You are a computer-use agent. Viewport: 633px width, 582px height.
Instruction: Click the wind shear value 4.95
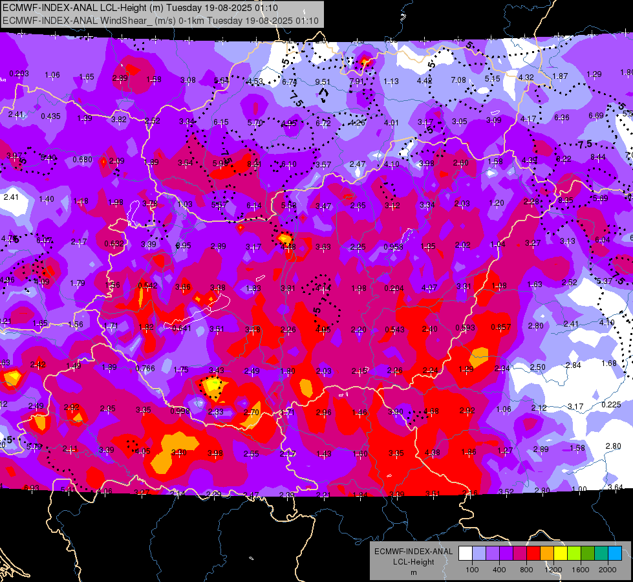pyautogui.click(x=289, y=123)
